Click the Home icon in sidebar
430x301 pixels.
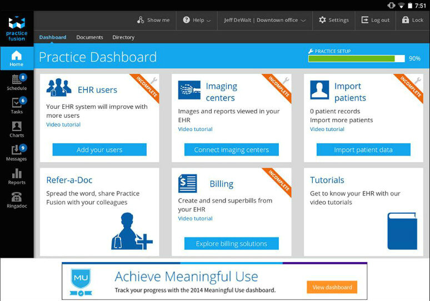pos(17,58)
